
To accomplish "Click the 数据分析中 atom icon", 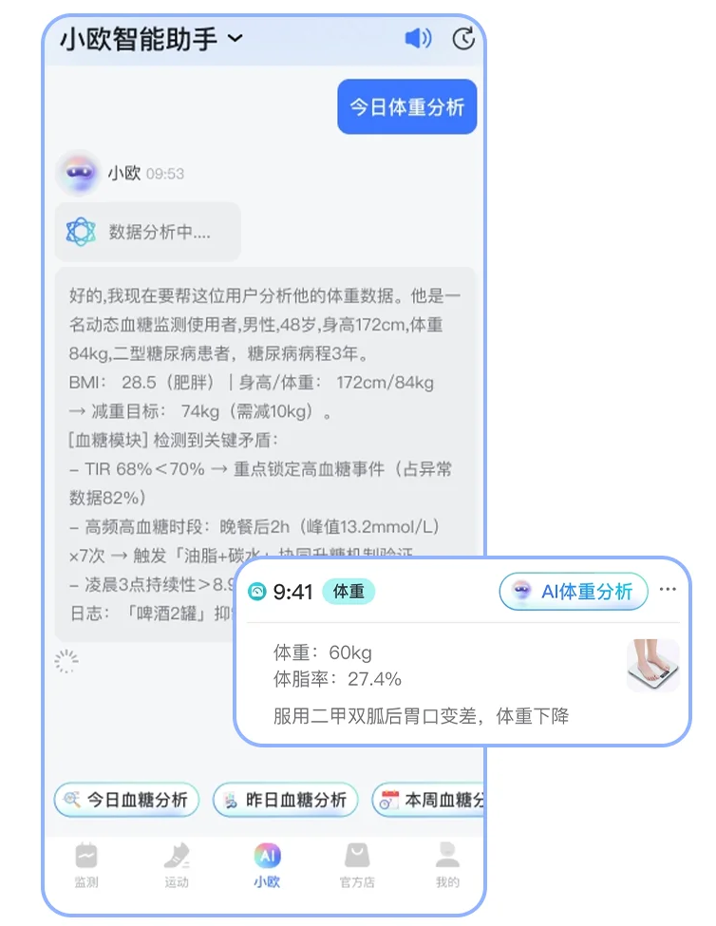I will 81,232.
